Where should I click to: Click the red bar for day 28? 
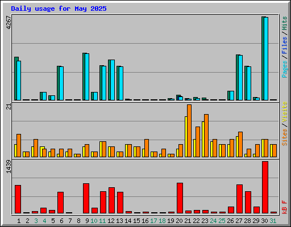pyautogui.click(x=248, y=202)
